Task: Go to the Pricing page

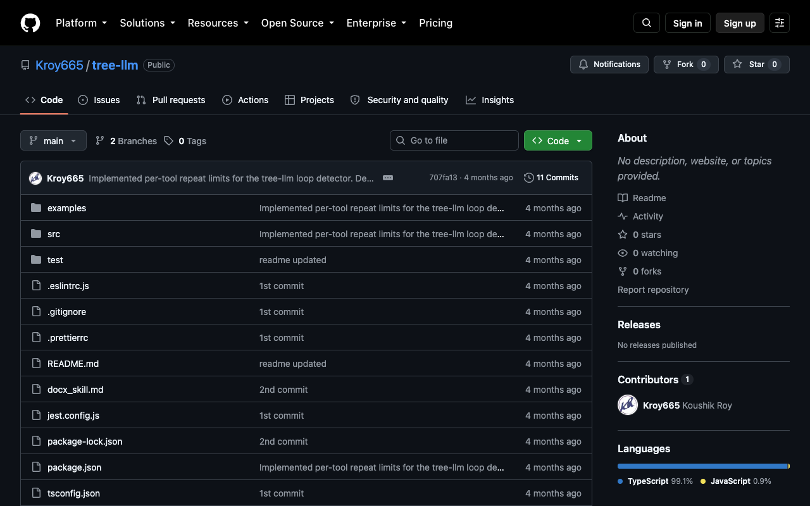Action: [436, 23]
